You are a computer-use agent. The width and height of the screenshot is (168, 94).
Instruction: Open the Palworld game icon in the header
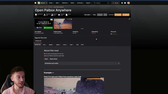click(39, 3)
